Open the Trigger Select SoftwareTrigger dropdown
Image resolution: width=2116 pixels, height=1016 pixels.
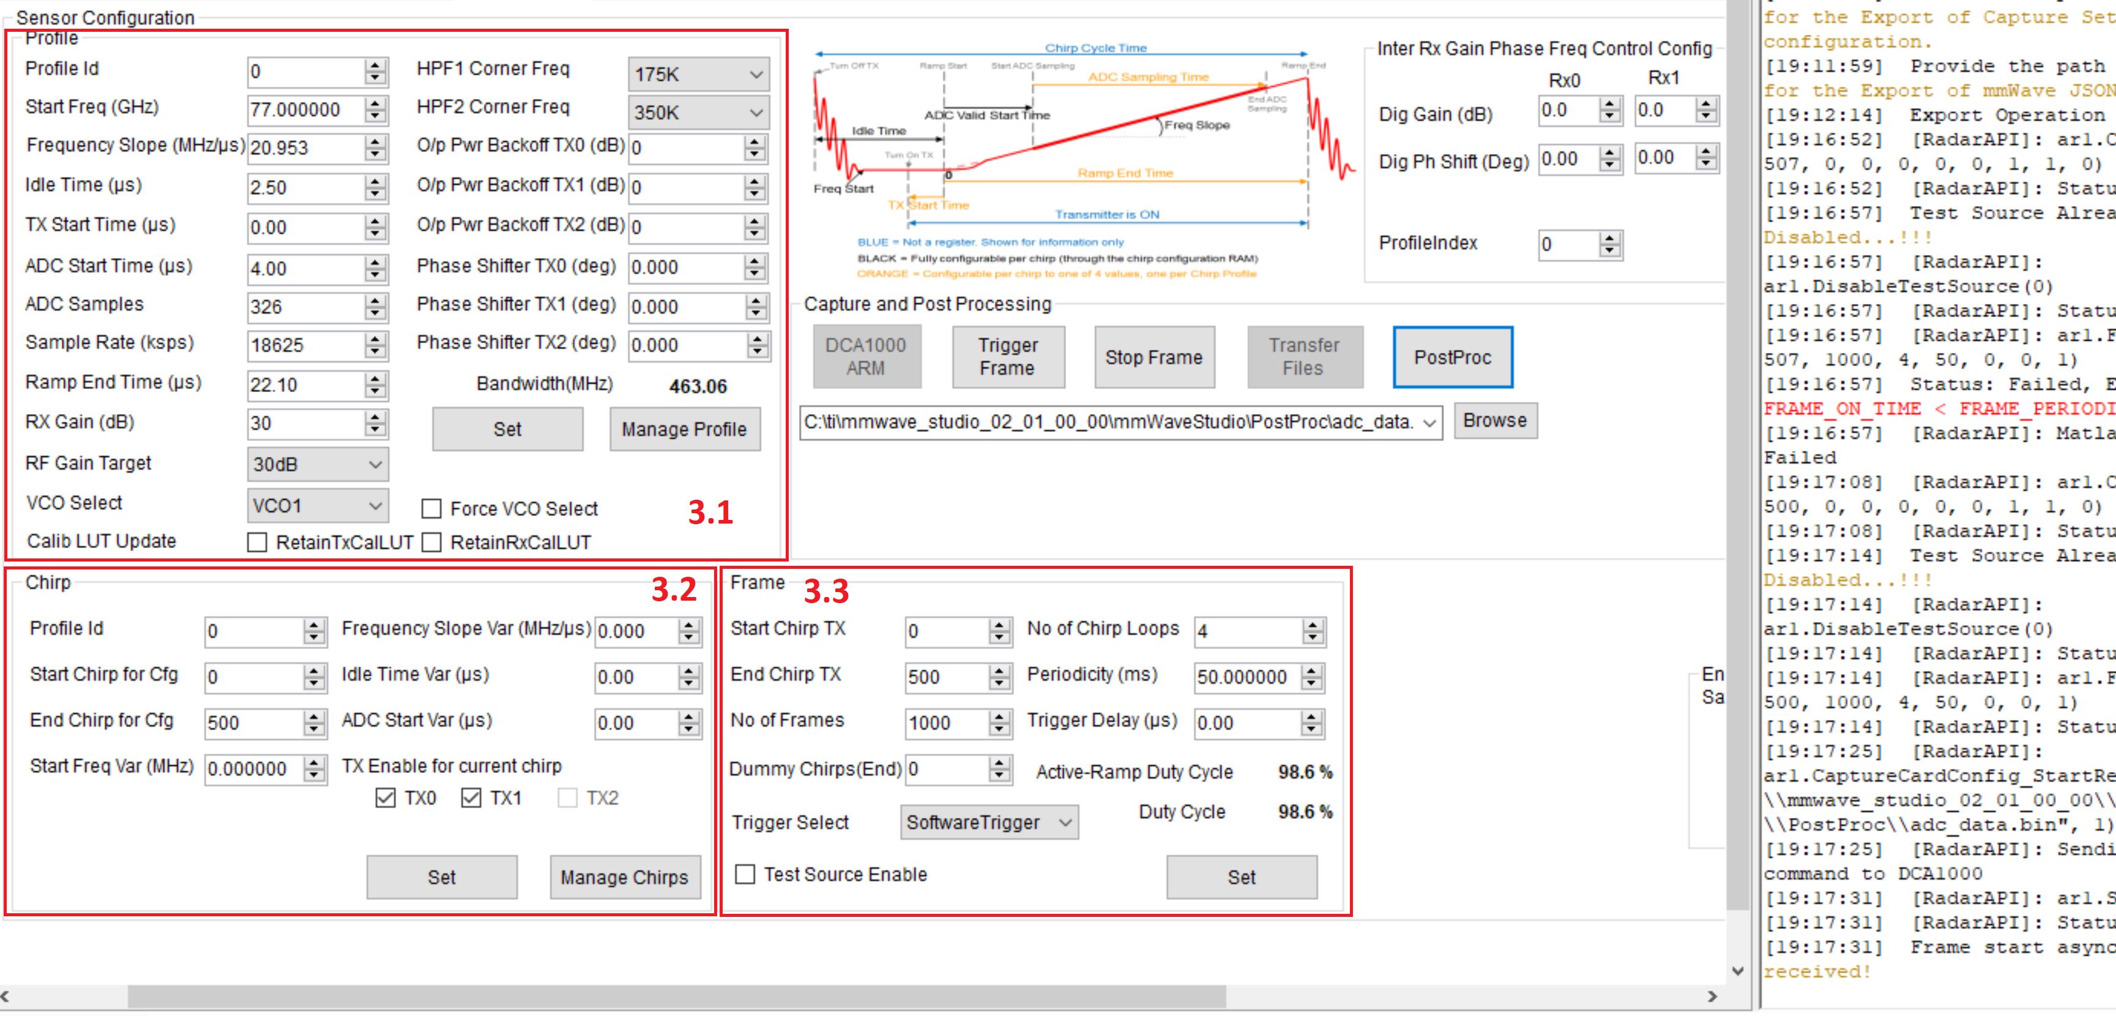click(989, 822)
